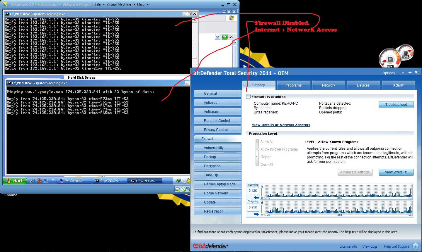Set protection level to Allow All

coord(267,142)
